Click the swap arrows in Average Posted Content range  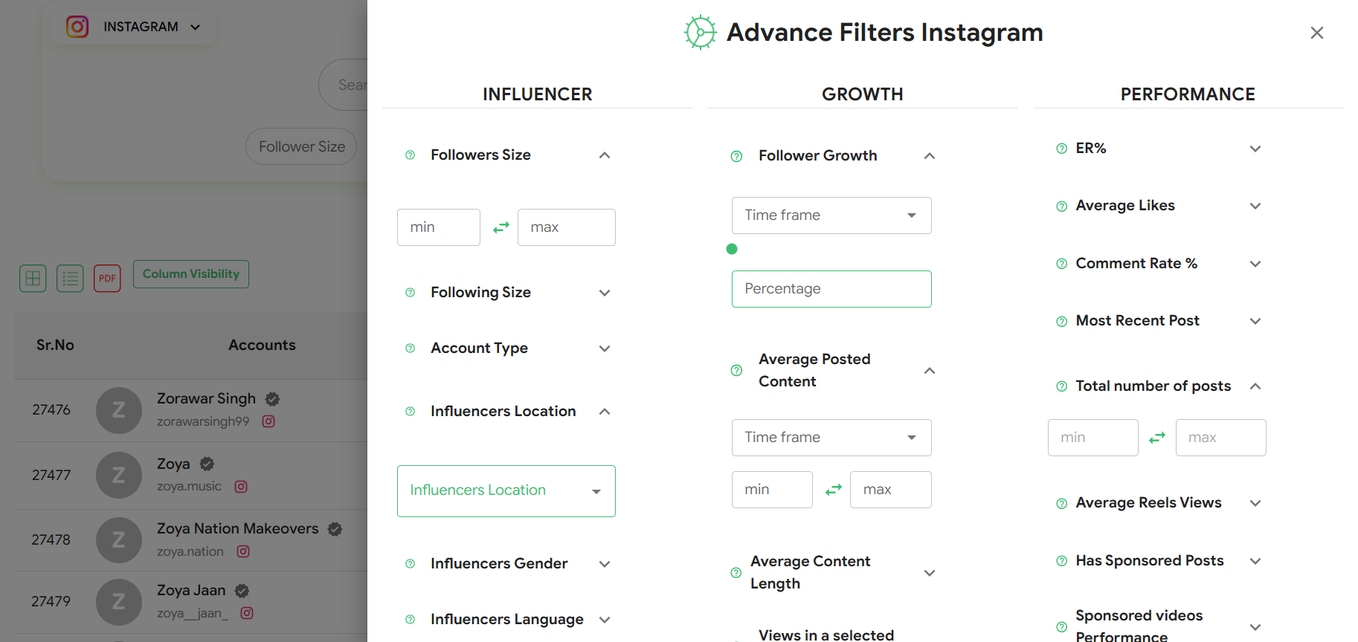[x=834, y=490]
